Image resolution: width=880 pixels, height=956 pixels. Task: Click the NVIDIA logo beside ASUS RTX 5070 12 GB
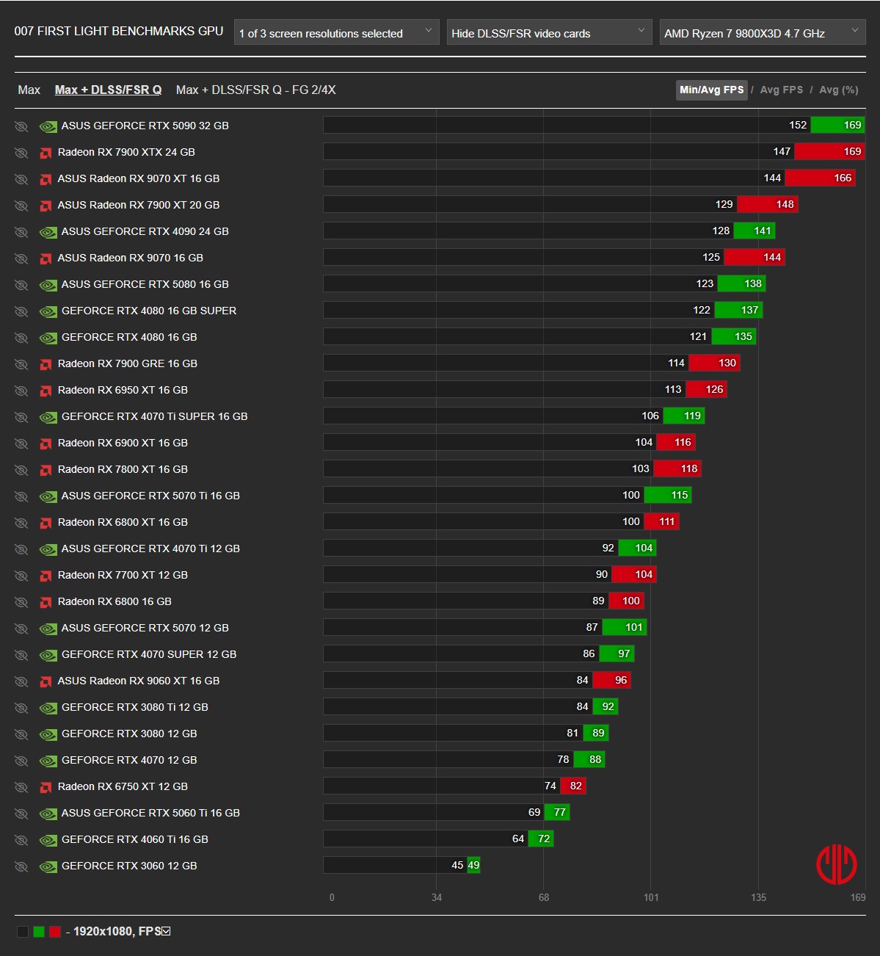48,629
